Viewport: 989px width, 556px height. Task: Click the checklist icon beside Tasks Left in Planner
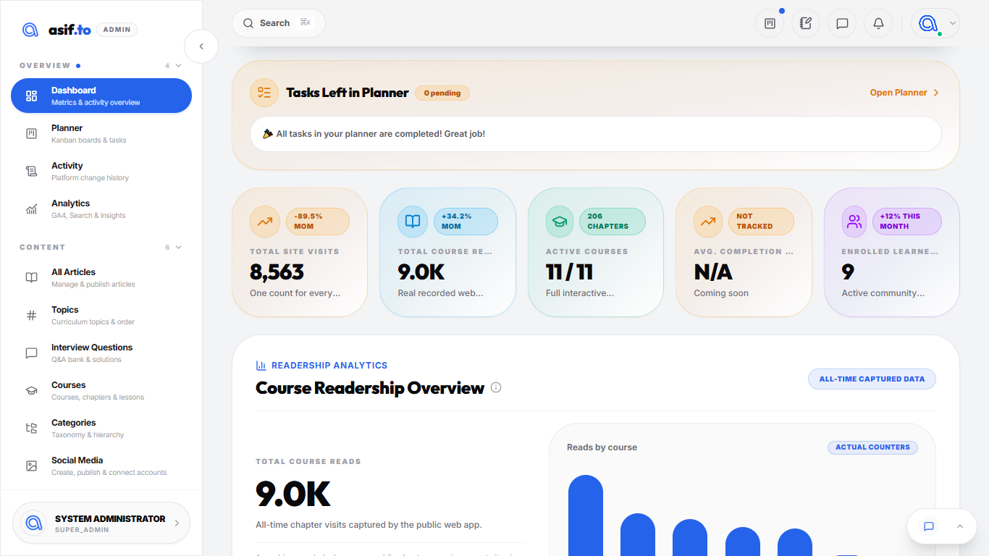264,93
